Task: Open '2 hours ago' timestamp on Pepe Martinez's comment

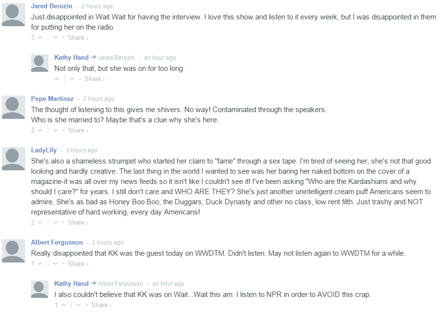Action: pos(98,99)
